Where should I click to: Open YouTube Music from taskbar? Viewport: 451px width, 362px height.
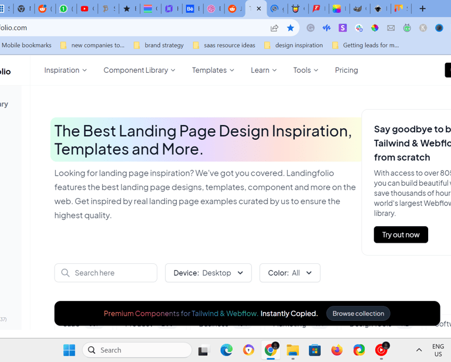[381, 350]
